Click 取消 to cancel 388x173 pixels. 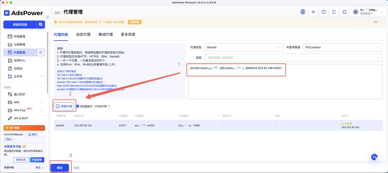tap(76, 168)
